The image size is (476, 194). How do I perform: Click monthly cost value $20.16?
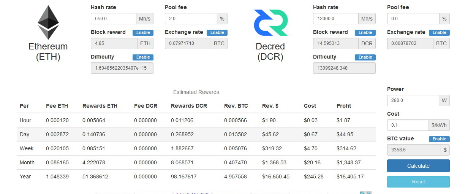(312, 162)
